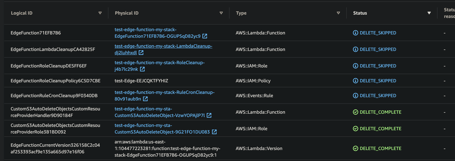Sort by the Physical ID column arrow
This screenshot has height=161, width=455.
[x=221, y=13]
